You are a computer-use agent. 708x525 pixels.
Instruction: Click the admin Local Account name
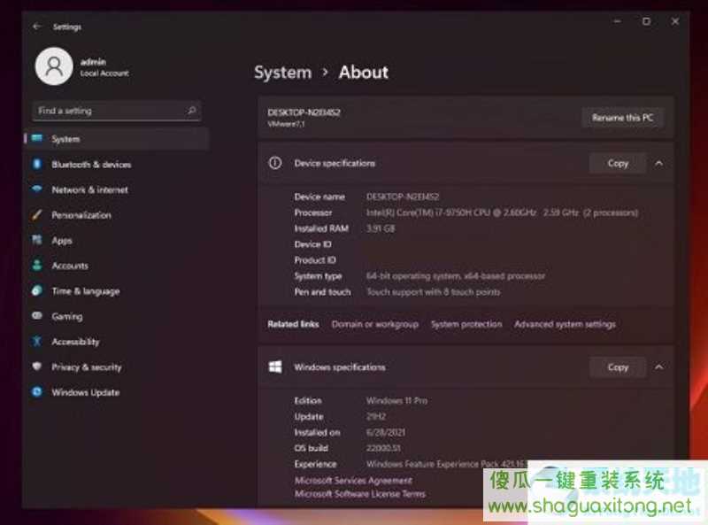104,67
